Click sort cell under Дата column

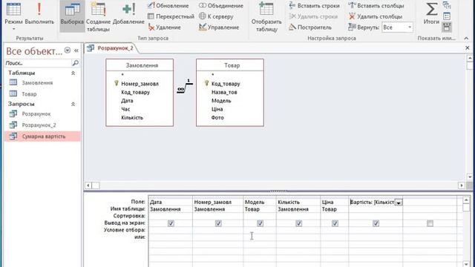click(170, 216)
